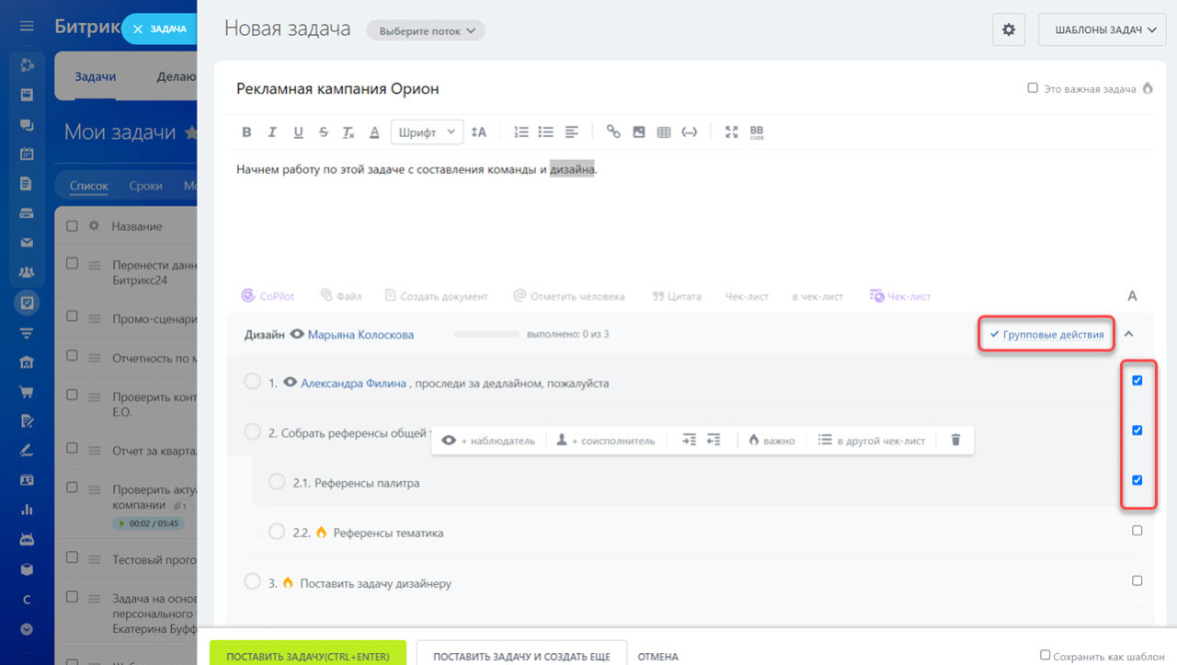Image resolution: width=1177 pixels, height=665 pixels.
Task: Open the calendar from the left sidebar
Action: pos(27,154)
